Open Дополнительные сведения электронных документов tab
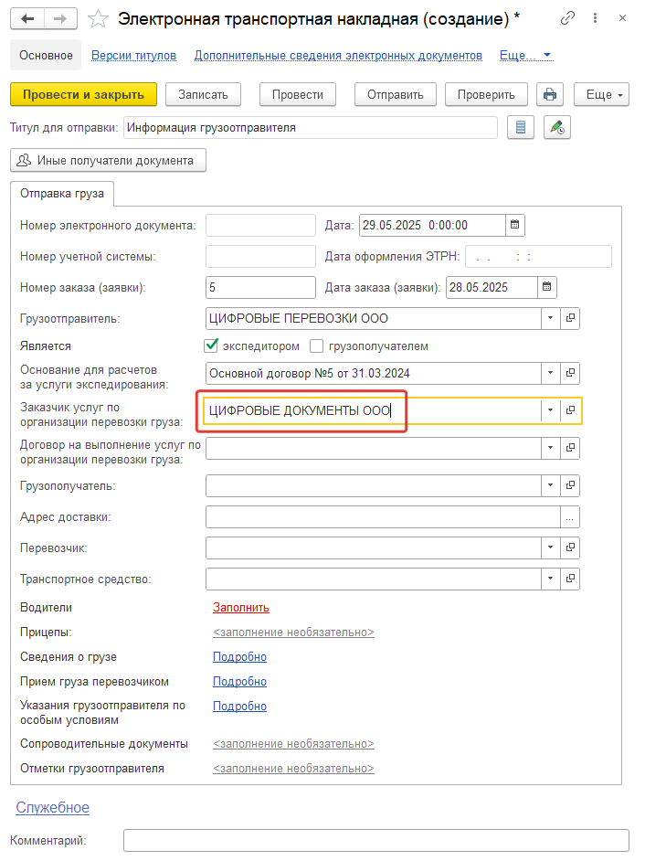The height and width of the screenshot is (861, 645). [x=338, y=56]
